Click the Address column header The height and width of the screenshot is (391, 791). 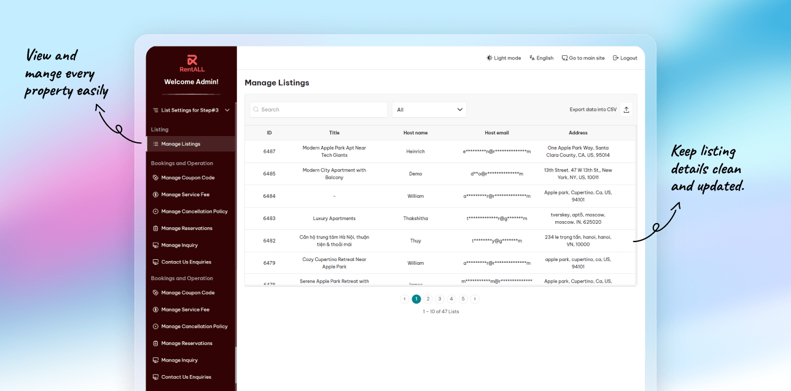[578, 133]
